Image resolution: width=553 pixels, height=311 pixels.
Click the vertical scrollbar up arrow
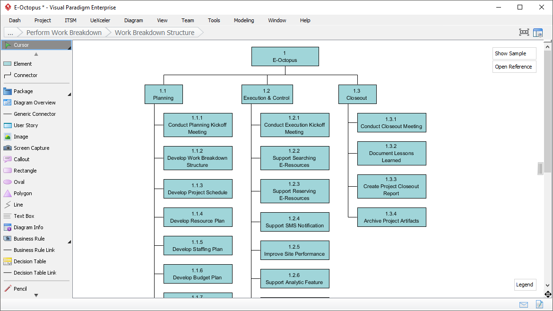click(547, 46)
